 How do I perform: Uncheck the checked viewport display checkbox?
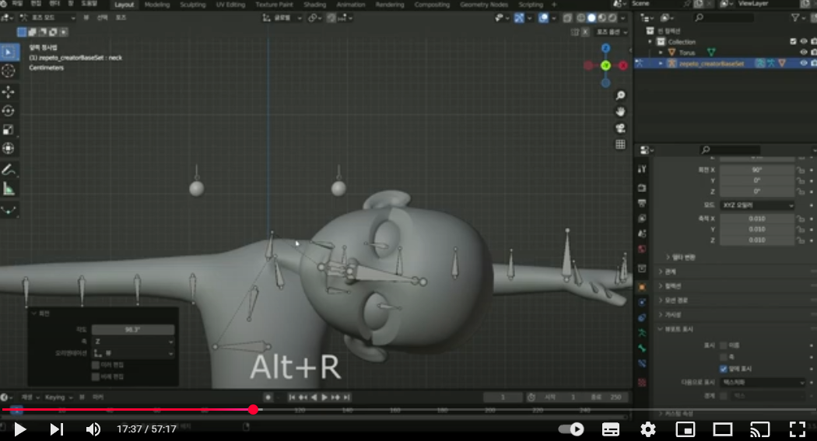point(723,369)
